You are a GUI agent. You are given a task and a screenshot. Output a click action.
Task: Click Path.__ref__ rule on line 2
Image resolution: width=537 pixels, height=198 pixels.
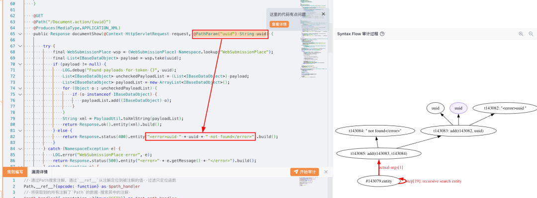82,187
